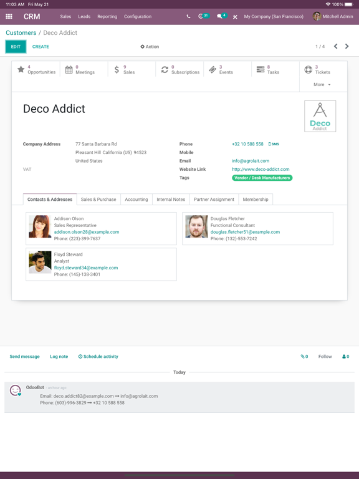Click the Sales Representative job title text

tap(75, 225)
